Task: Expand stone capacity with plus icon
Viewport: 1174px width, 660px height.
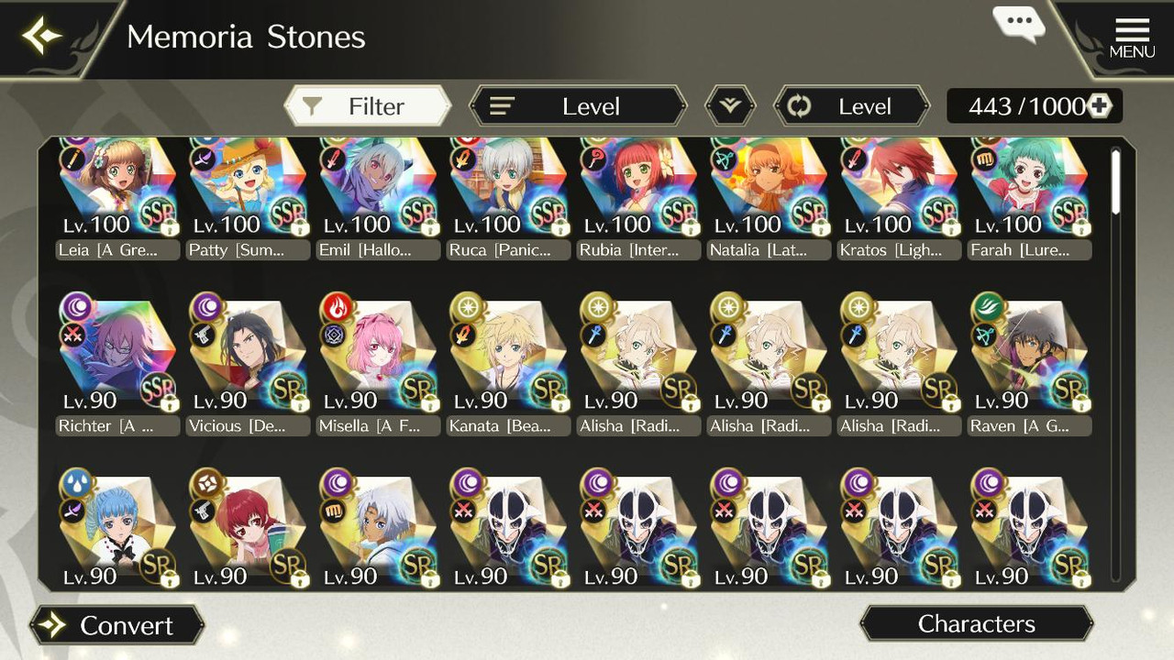Action: [x=1099, y=106]
